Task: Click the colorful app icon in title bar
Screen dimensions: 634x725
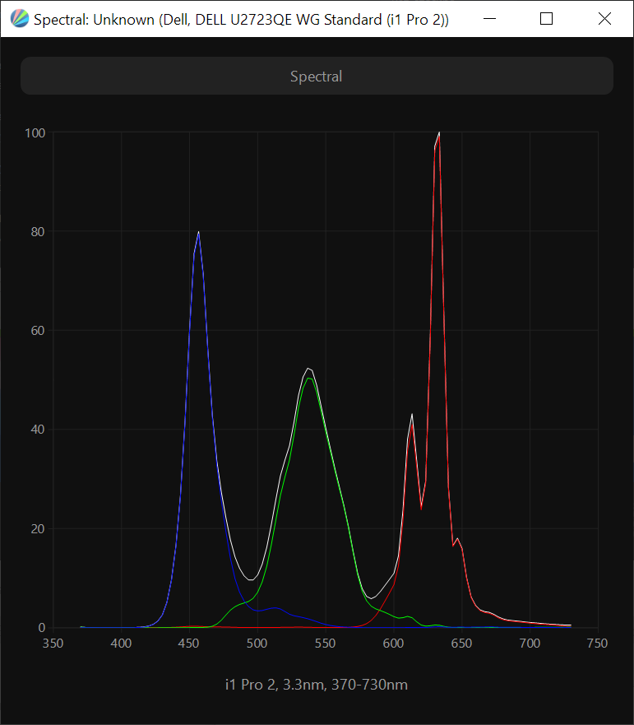Action: (x=18, y=18)
